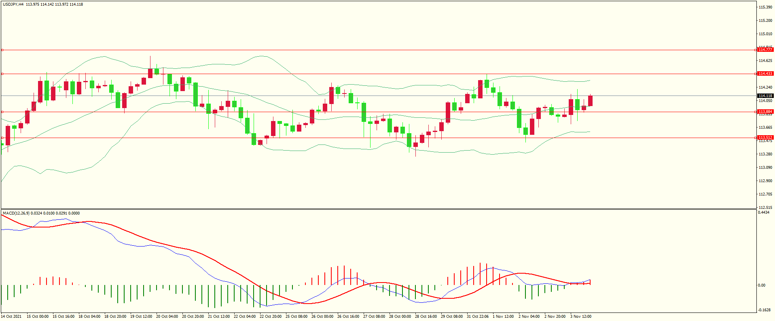
Task: Click the 18 Oct 04:00 time label
Action: point(89,317)
